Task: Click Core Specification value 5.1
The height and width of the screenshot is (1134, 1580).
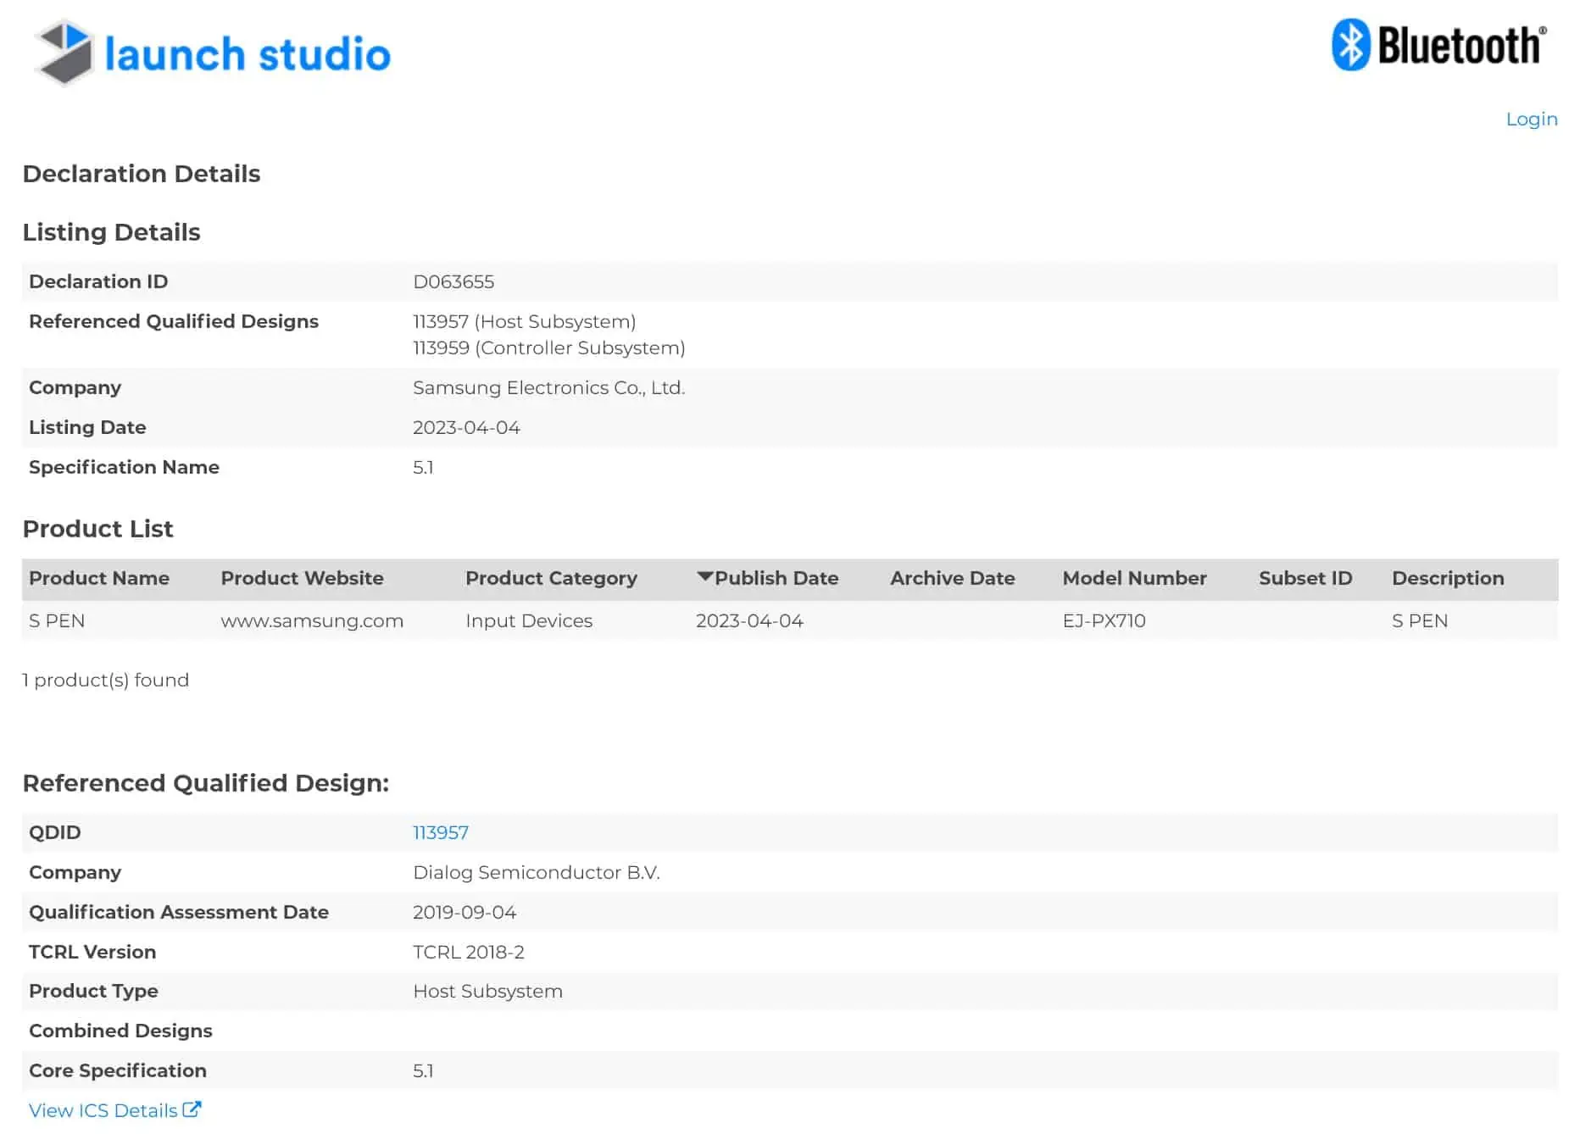Action: pos(423,1070)
